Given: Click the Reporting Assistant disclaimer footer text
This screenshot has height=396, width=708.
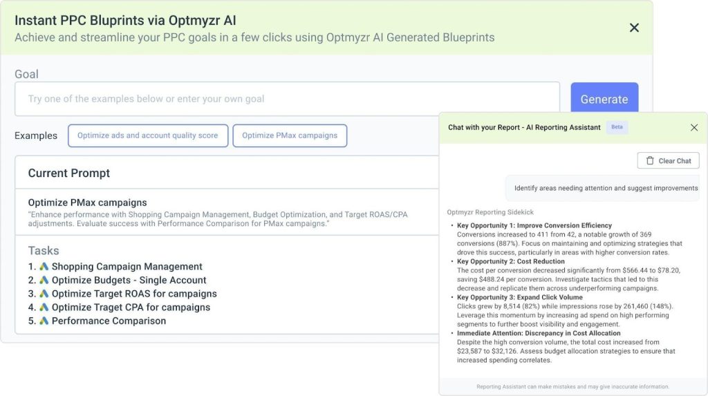Looking at the screenshot, I should [572, 386].
